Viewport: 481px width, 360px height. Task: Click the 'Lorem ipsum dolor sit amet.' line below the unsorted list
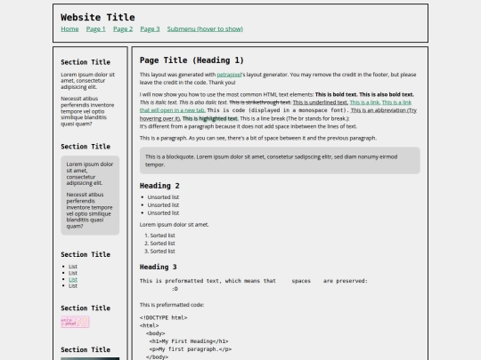(x=175, y=224)
